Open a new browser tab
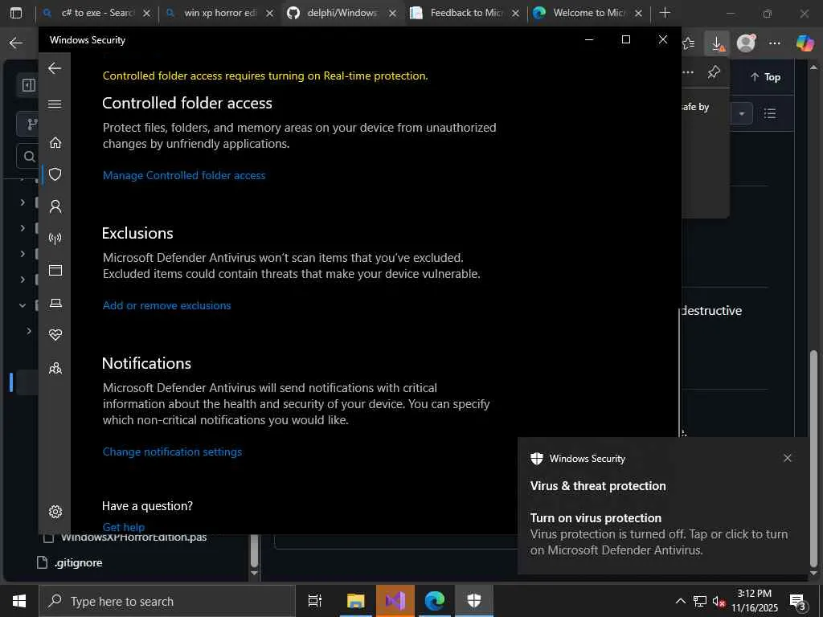 click(665, 13)
